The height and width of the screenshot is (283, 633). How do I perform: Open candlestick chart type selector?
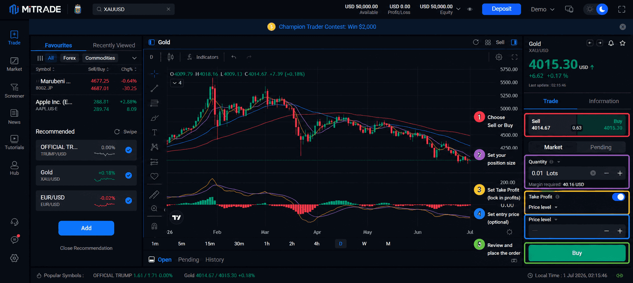tap(170, 57)
